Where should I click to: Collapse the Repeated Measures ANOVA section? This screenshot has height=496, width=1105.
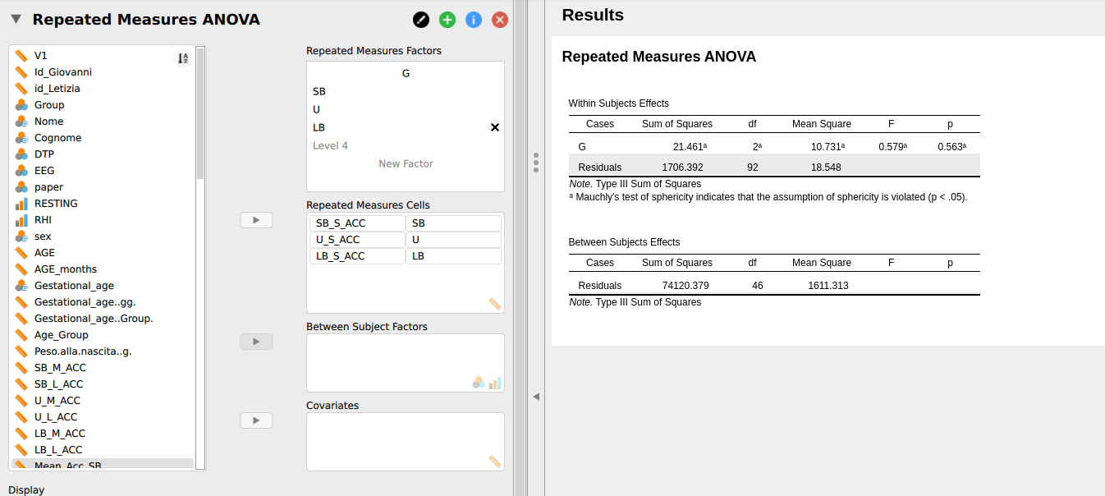(14, 19)
